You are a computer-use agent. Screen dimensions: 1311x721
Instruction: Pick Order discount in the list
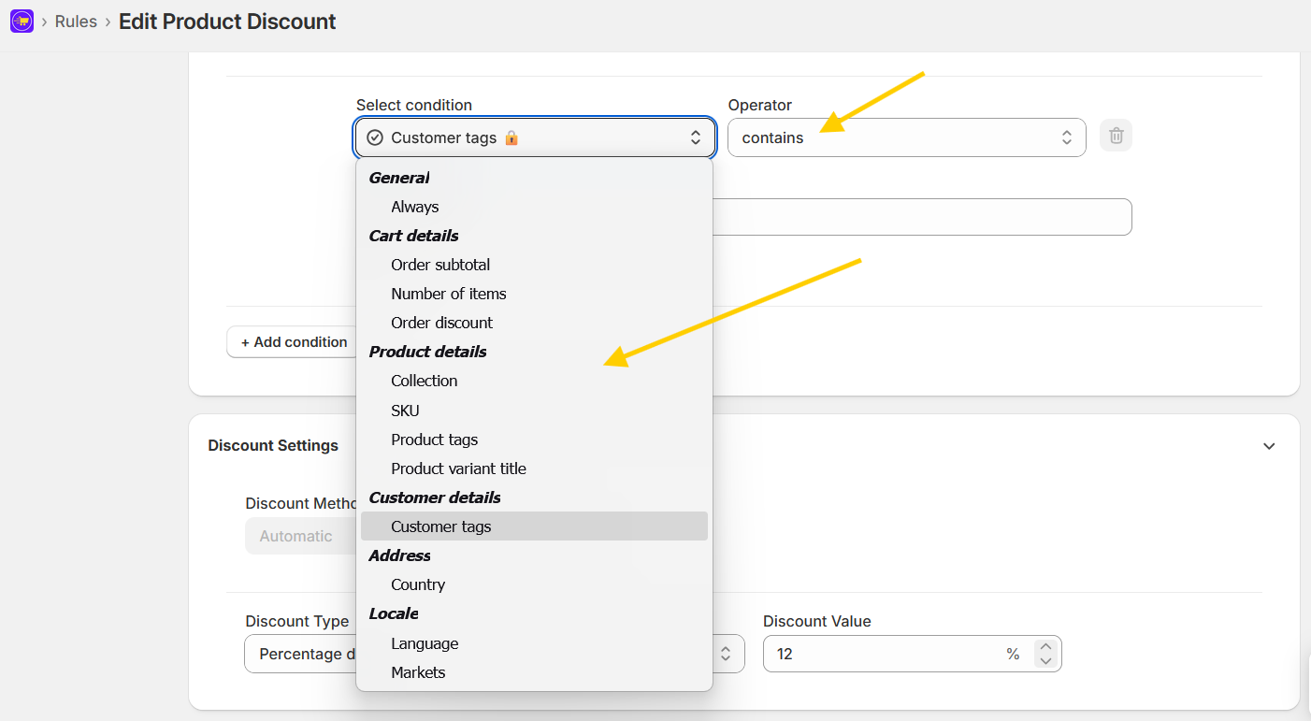[x=441, y=323]
